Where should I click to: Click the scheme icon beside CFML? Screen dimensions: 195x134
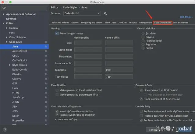46,56
